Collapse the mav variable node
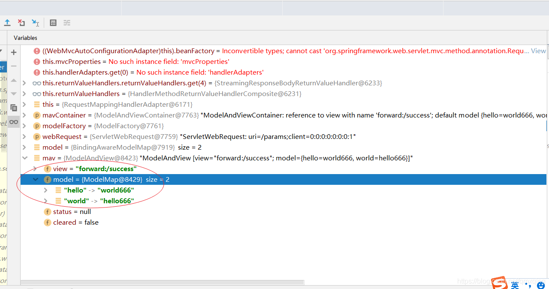This screenshot has height=289, width=549. click(x=24, y=158)
